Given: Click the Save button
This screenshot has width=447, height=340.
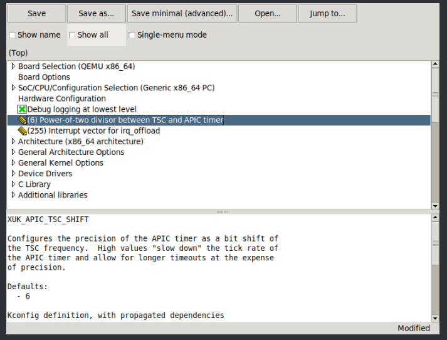Looking at the screenshot, I should click(36, 13).
